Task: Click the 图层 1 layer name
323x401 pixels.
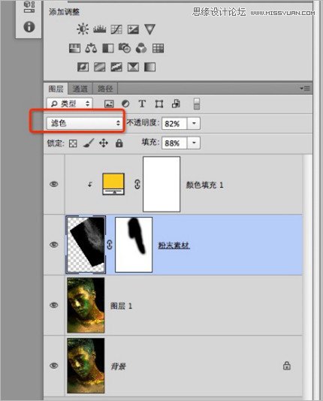Action: (121, 306)
